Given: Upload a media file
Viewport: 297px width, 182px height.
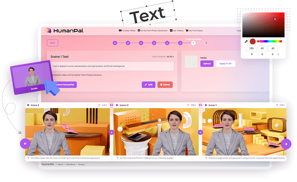Looking at the screenshot, I should 207,64.
